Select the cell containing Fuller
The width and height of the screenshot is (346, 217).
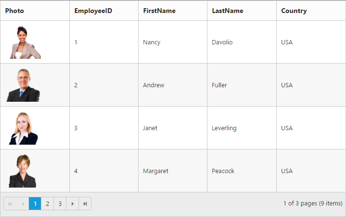coord(242,85)
